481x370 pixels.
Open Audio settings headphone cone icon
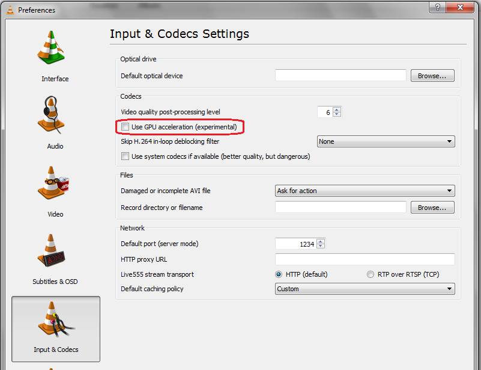(51, 115)
